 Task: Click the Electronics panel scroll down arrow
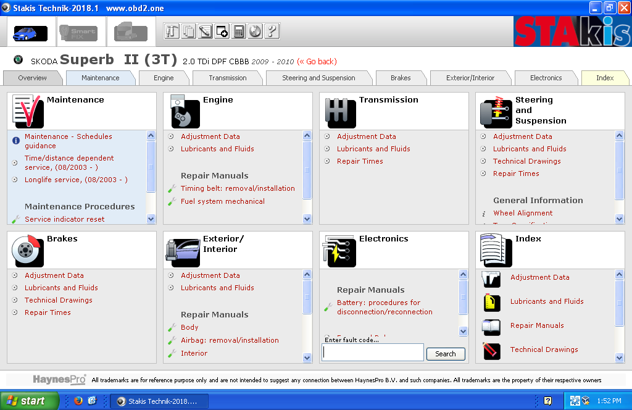pyautogui.click(x=463, y=332)
